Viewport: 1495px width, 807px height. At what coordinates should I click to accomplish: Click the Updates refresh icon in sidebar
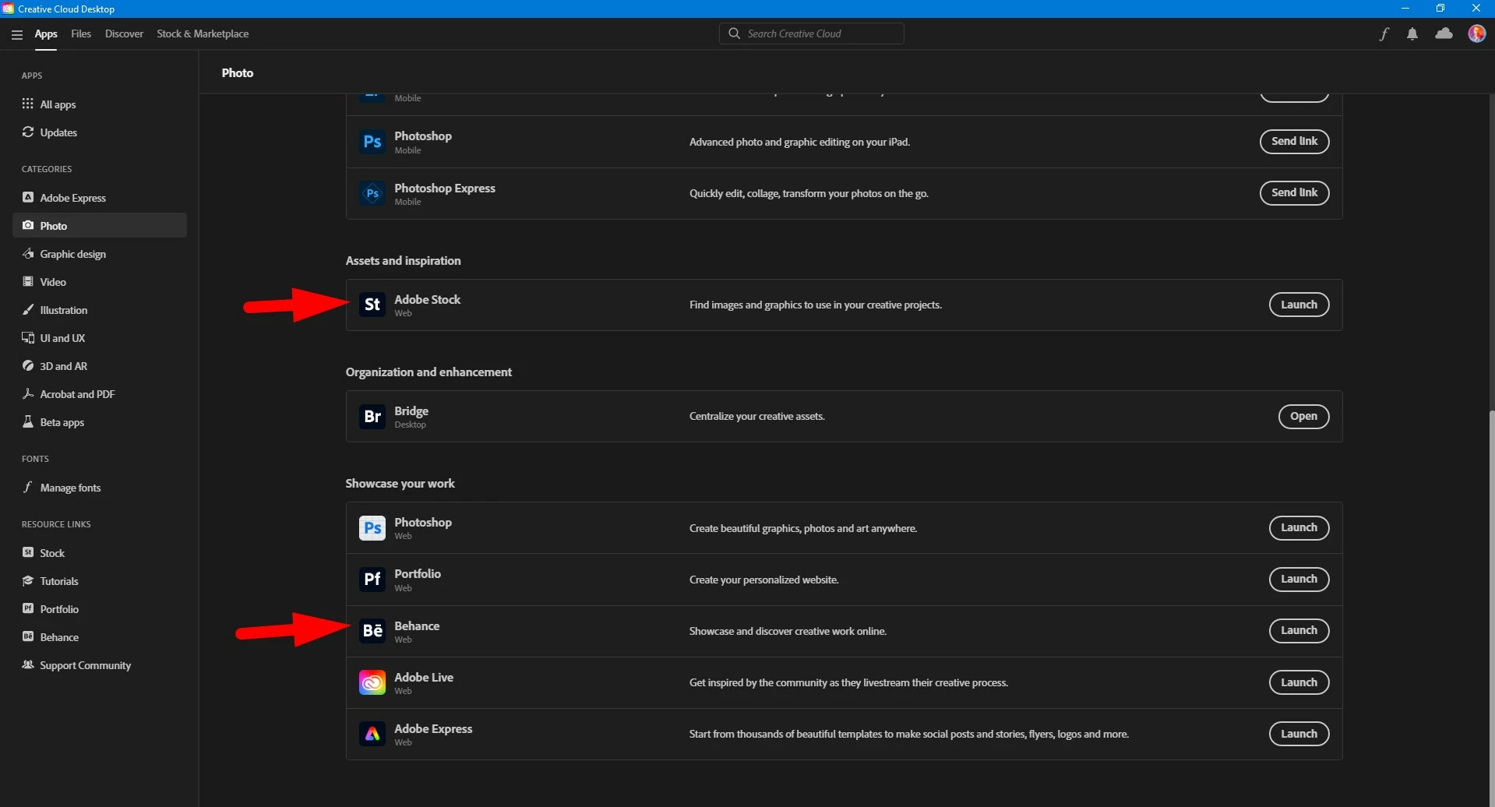[x=28, y=132]
